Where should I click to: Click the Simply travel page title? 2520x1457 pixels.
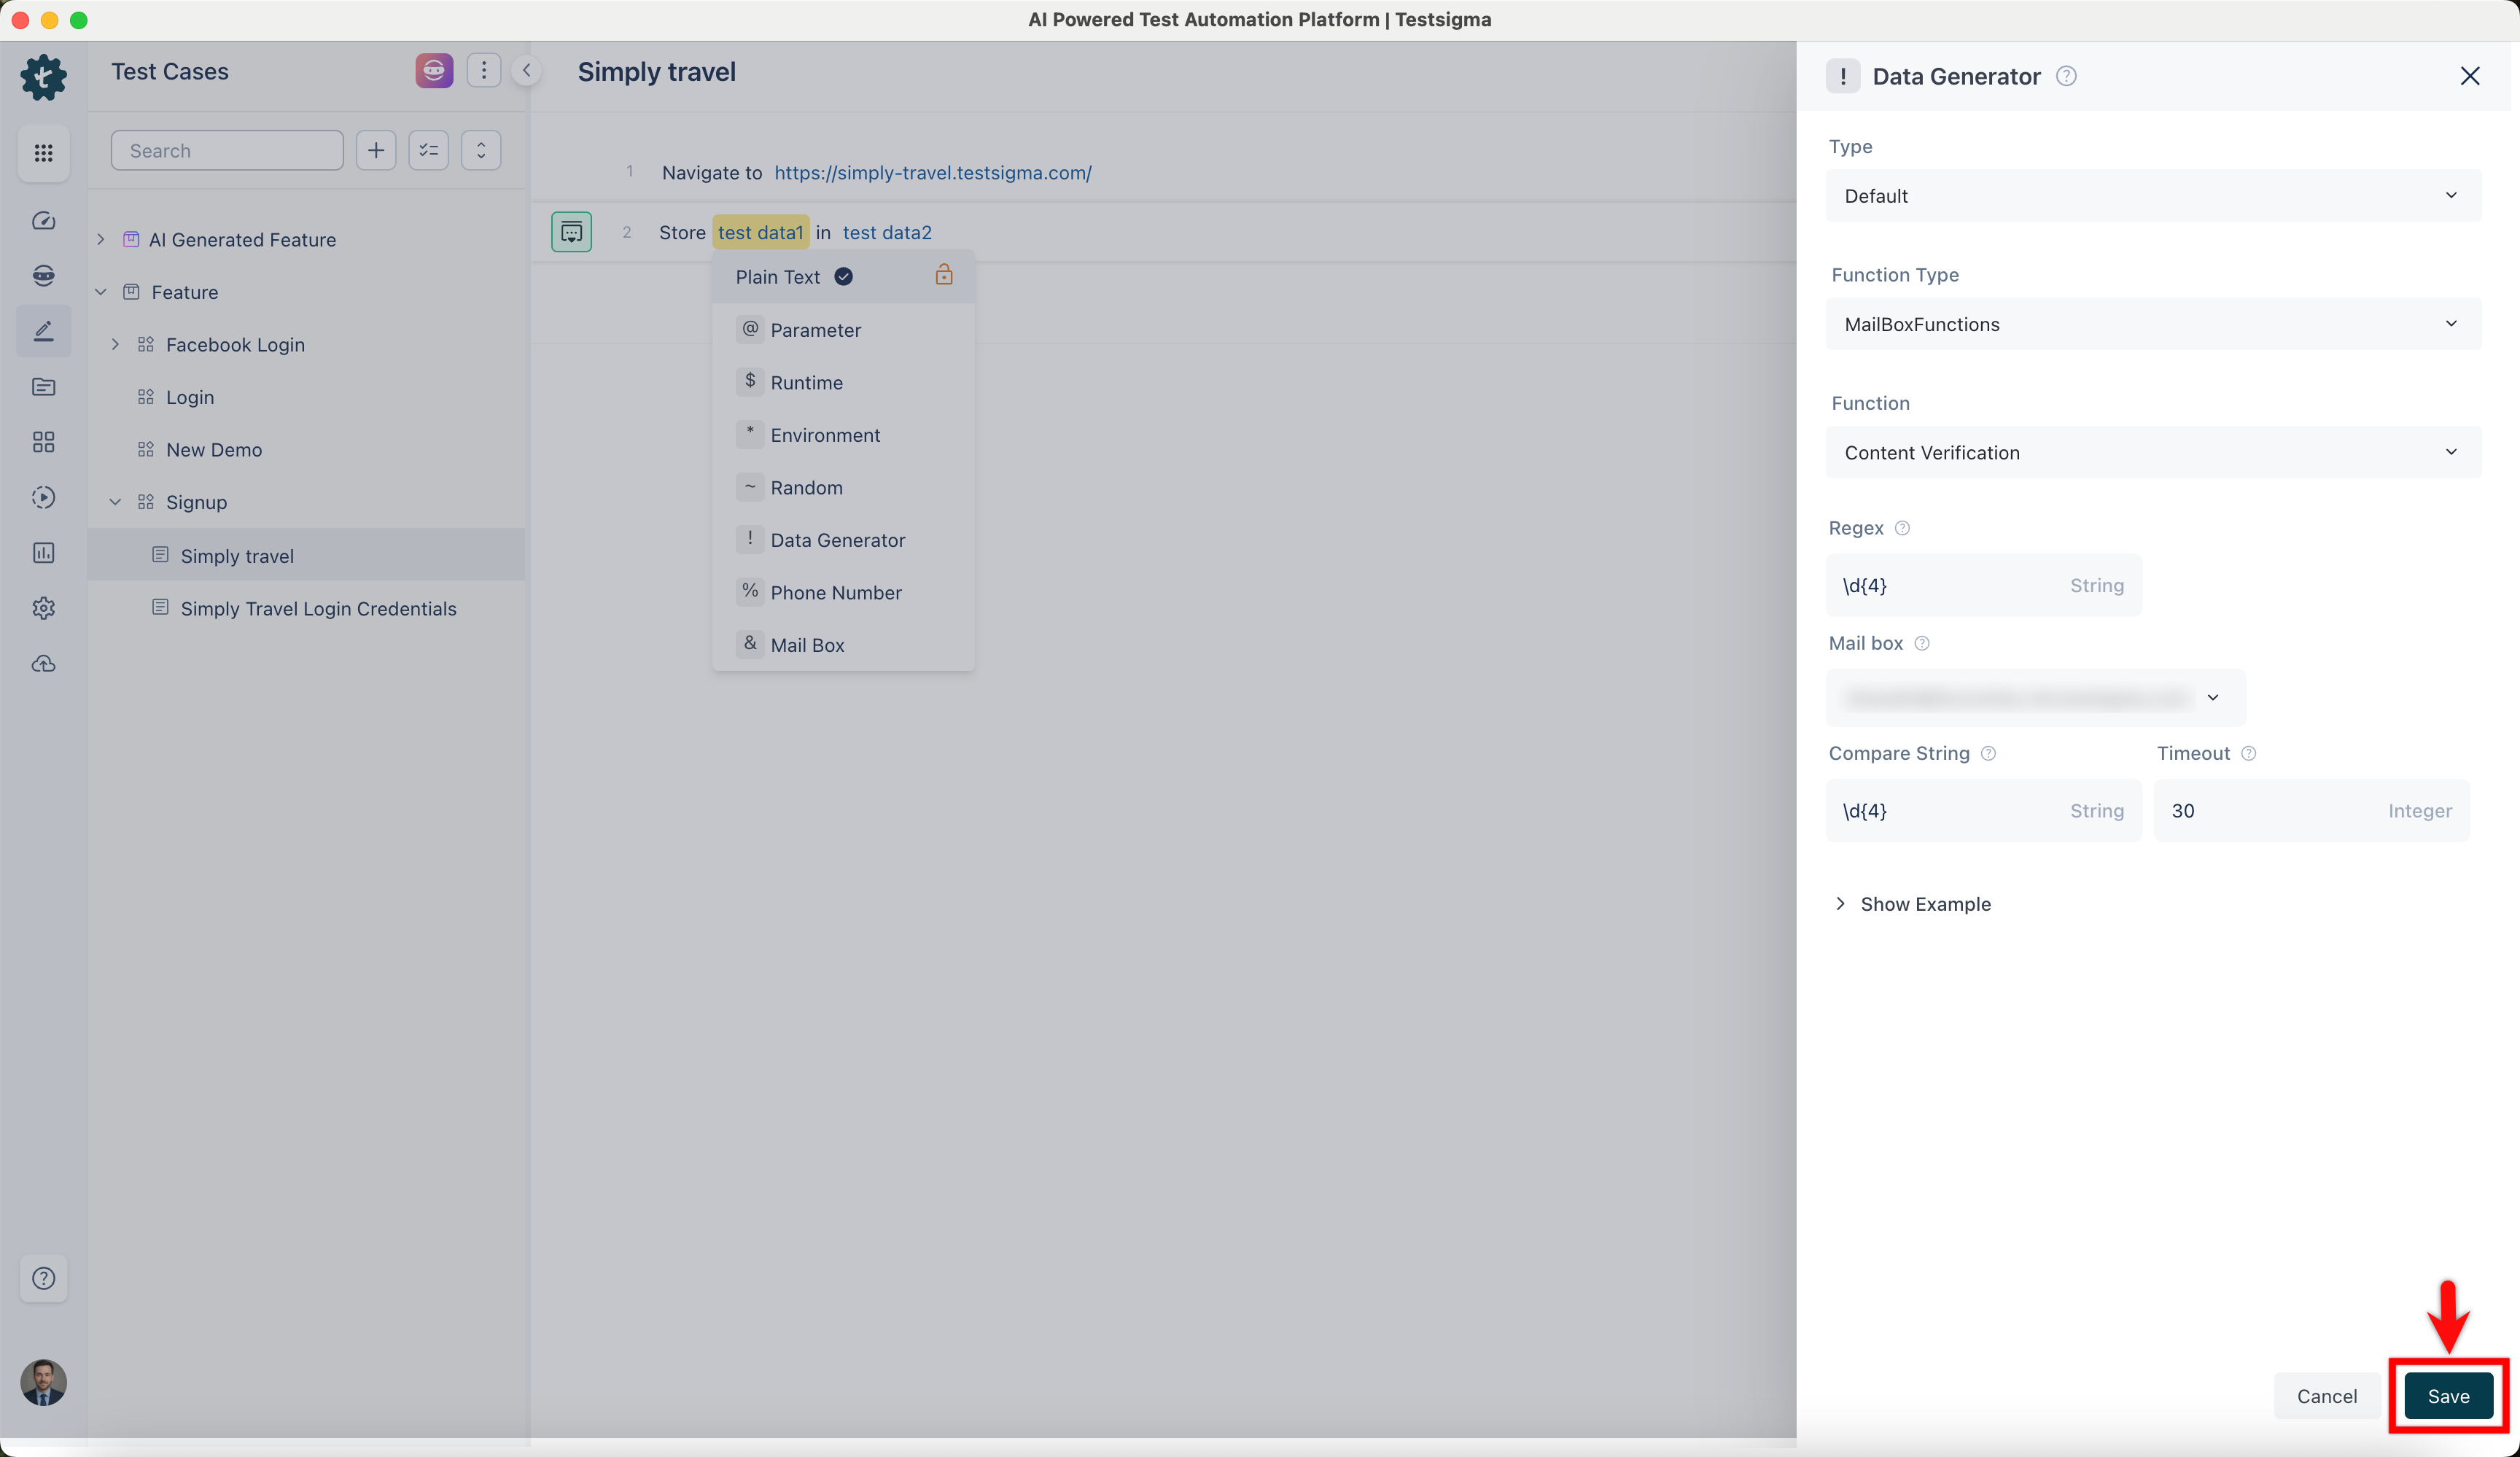[656, 72]
